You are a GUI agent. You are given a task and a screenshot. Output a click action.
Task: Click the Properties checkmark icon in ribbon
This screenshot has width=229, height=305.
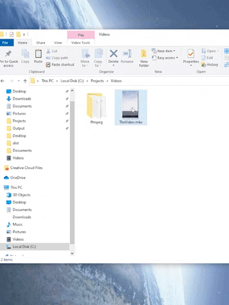(191, 54)
